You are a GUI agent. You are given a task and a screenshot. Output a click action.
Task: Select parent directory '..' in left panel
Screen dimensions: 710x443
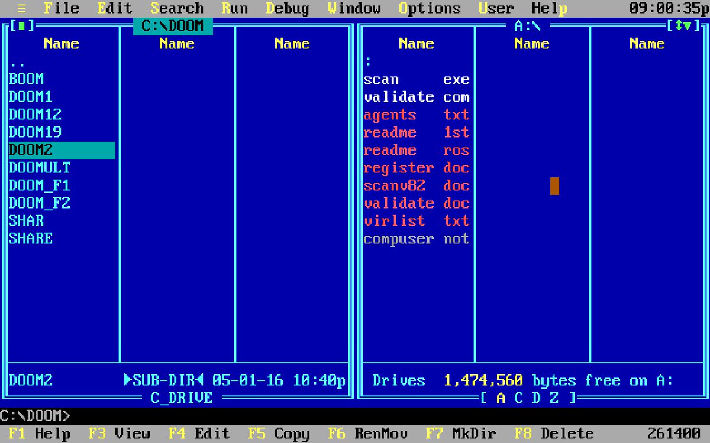pyautogui.click(x=62, y=61)
